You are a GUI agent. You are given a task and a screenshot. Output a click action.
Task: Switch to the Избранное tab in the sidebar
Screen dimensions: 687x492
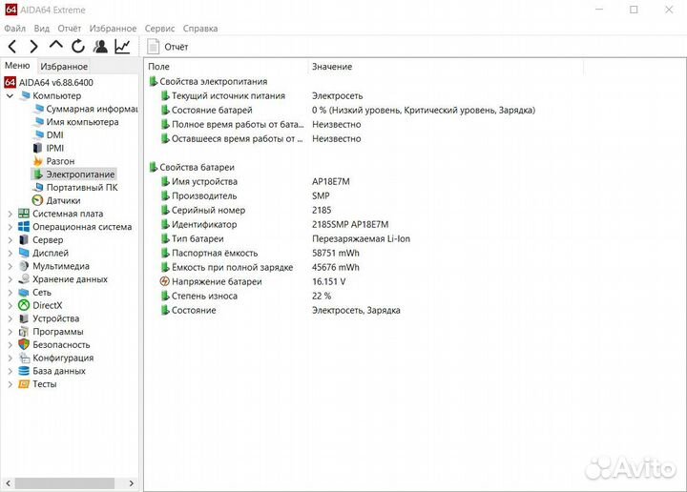pos(64,67)
